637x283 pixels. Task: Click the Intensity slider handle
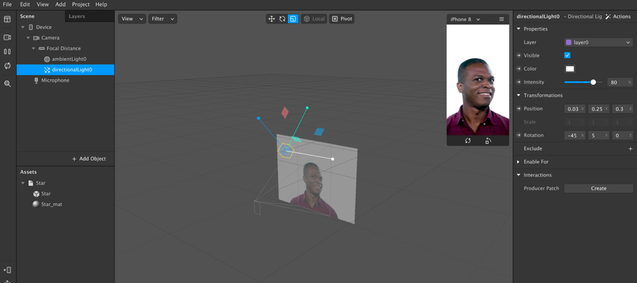pos(593,82)
